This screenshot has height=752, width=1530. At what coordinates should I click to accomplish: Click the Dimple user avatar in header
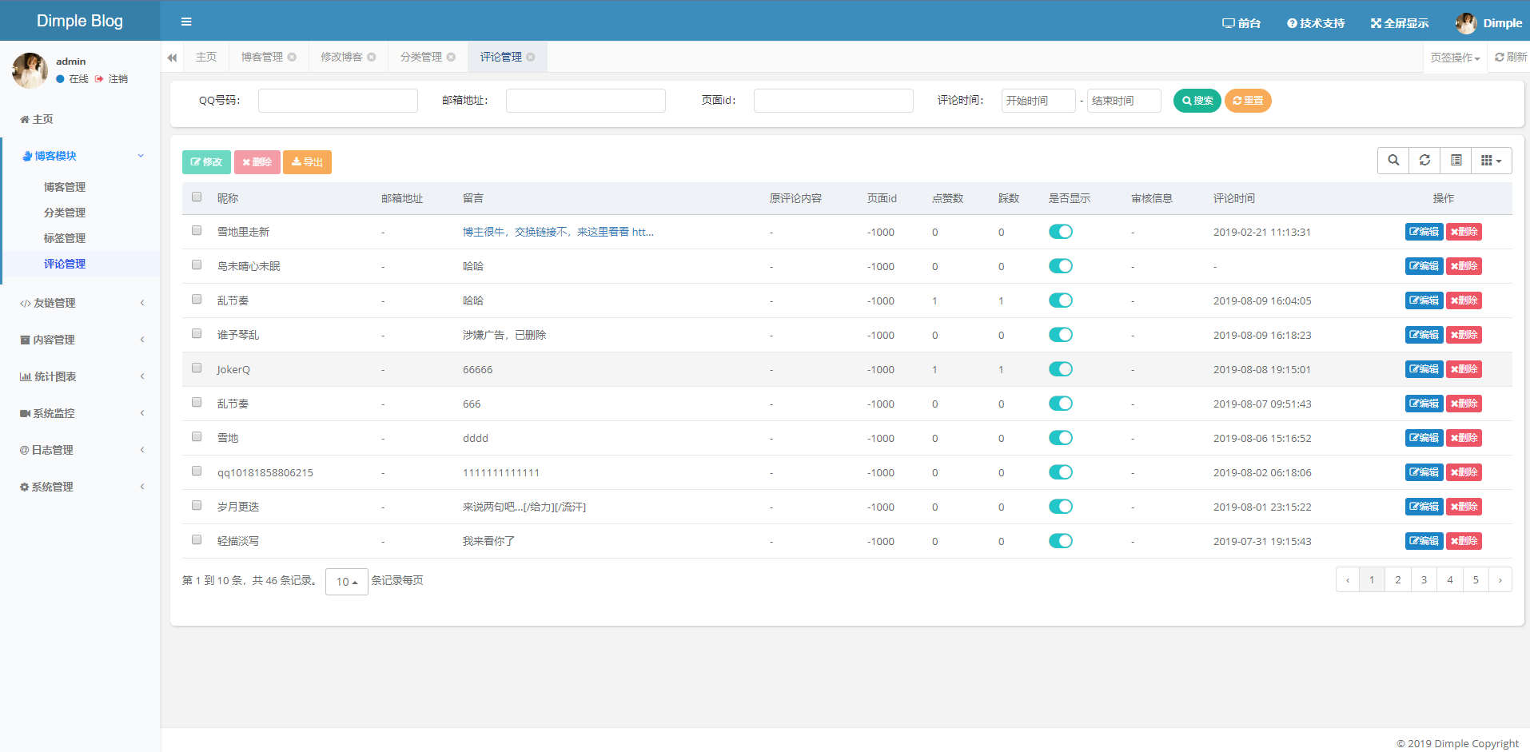pos(1466,23)
